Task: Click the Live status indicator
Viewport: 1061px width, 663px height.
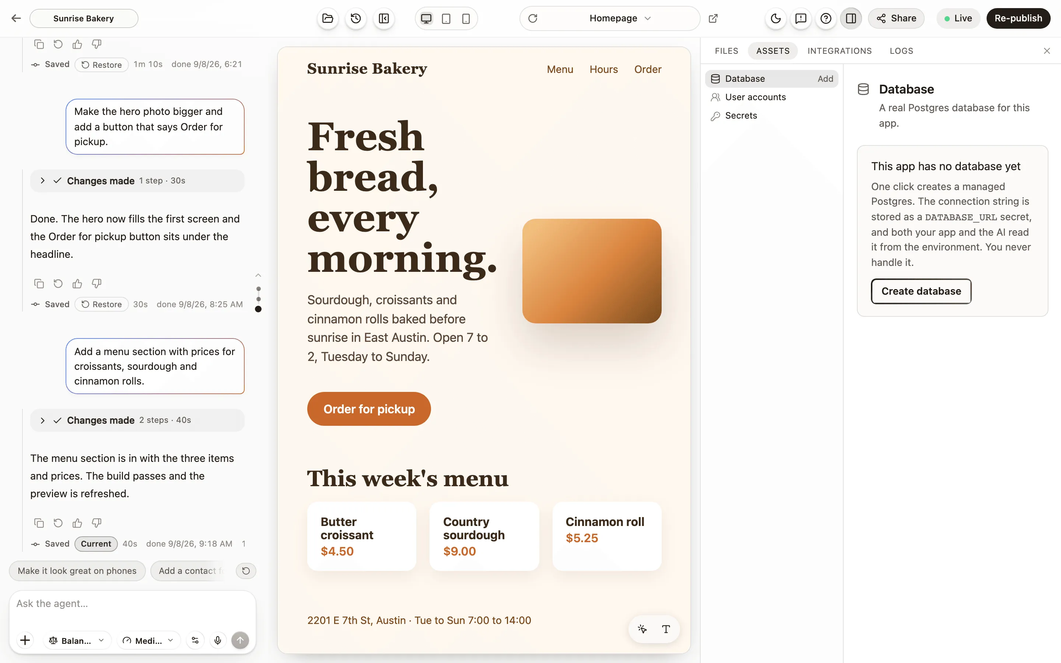Action: pos(958,18)
